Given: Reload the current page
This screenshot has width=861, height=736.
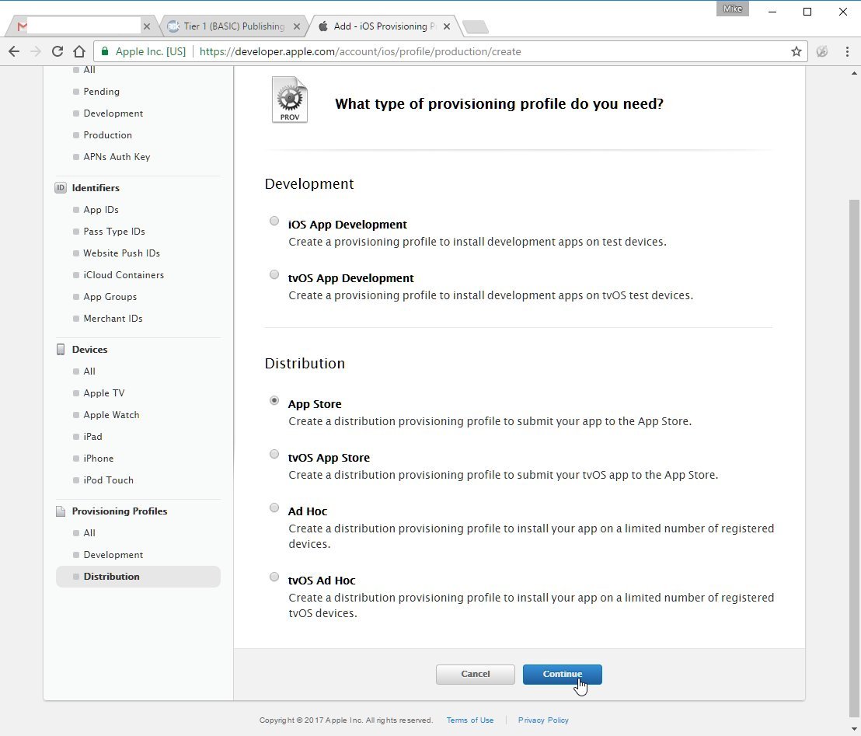Looking at the screenshot, I should point(57,51).
